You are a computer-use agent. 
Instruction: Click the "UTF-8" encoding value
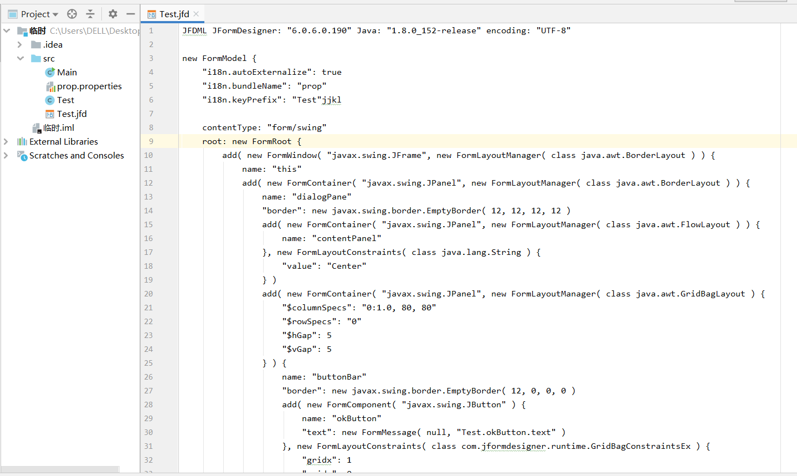[x=553, y=30]
